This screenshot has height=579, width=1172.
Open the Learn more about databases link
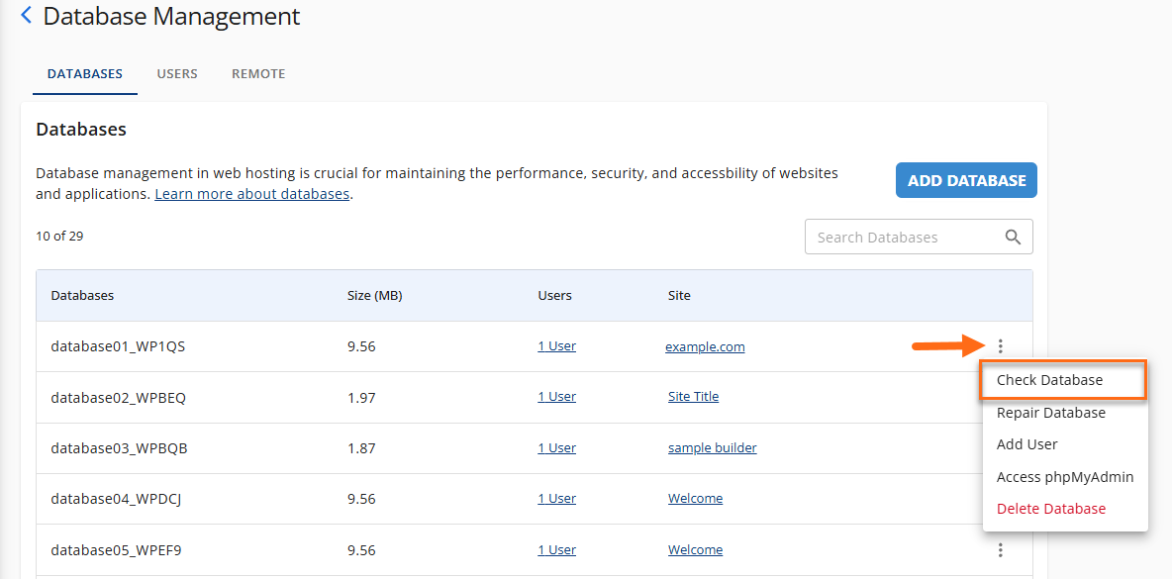point(251,194)
